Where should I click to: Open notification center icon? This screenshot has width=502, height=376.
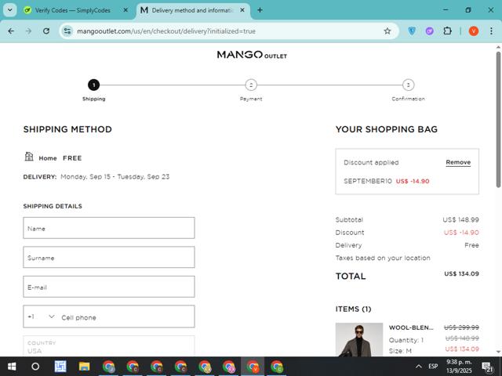(487, 367)
